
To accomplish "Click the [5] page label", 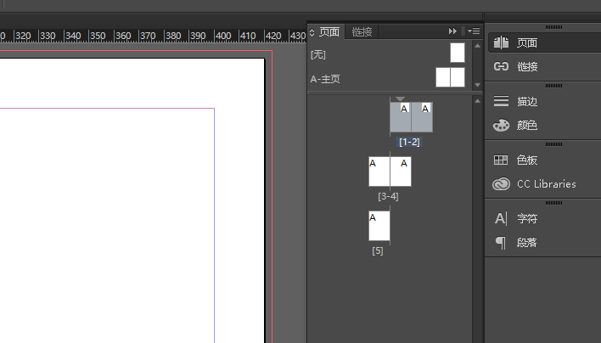I will click(x=378, y=250).
